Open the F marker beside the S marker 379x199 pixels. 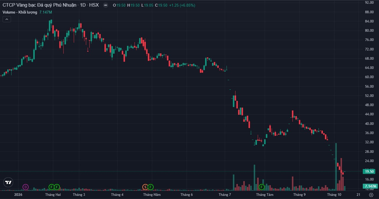(150, 187)
